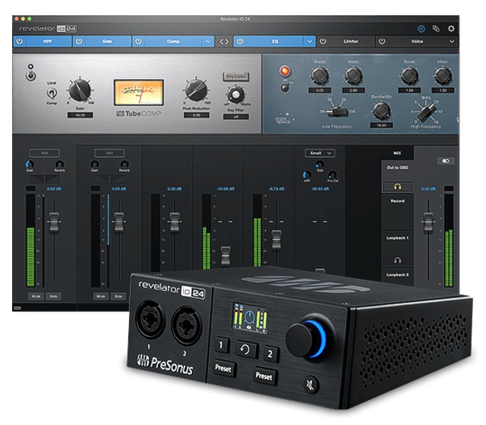Solo channel one
Screen dimensions: 486x425
coord(53,297)
